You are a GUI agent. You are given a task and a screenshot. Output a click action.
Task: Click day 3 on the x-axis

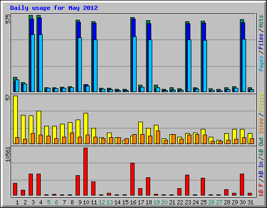33,202
